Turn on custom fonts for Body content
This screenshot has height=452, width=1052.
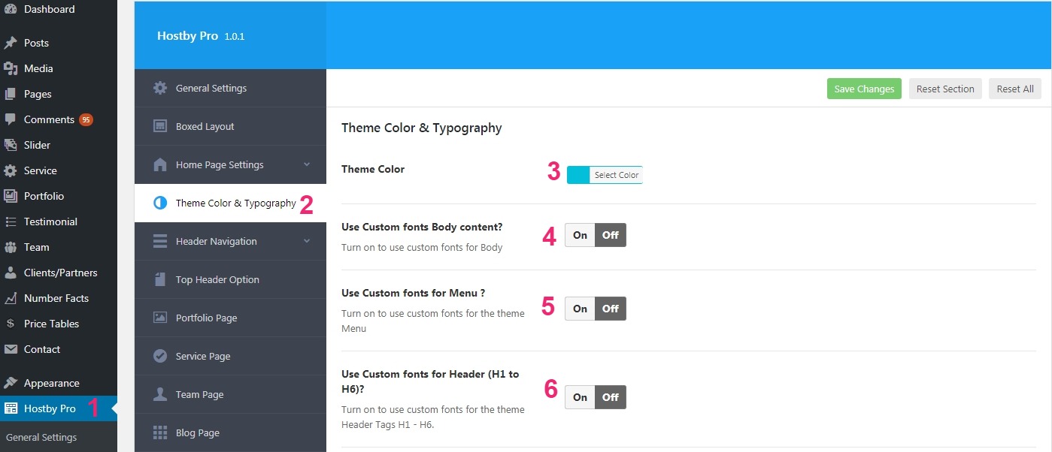tap(580, 235)
